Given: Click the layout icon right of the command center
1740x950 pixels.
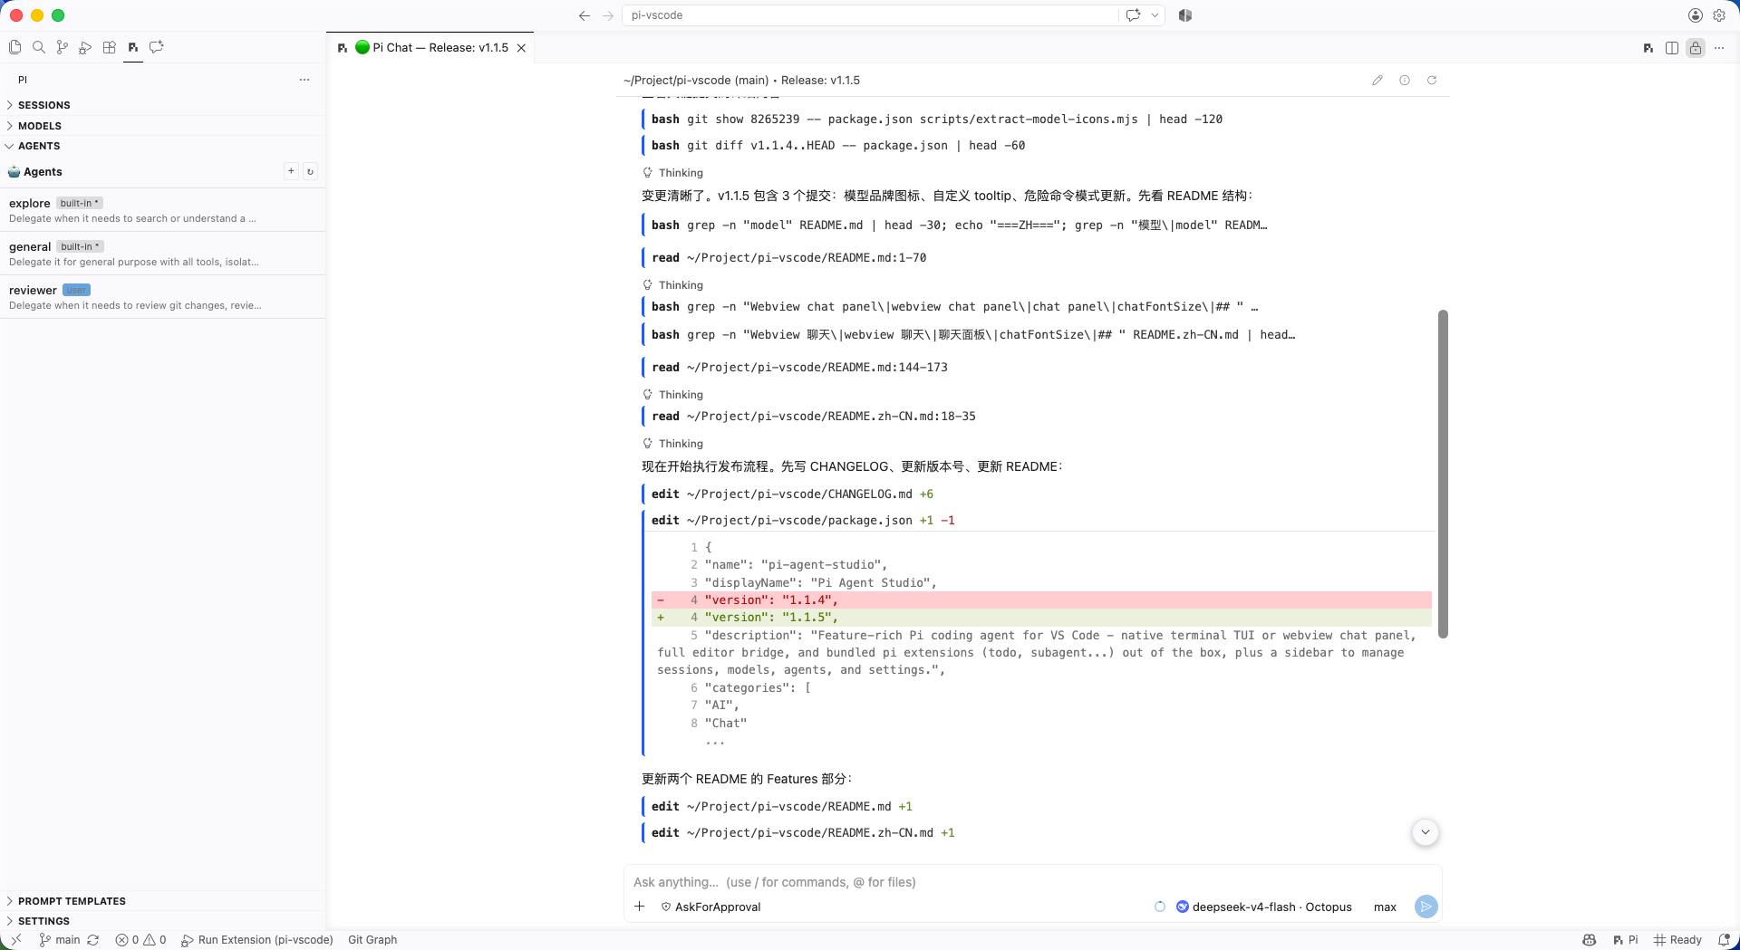Looking at the screenshot, I should coord(1185,15).
